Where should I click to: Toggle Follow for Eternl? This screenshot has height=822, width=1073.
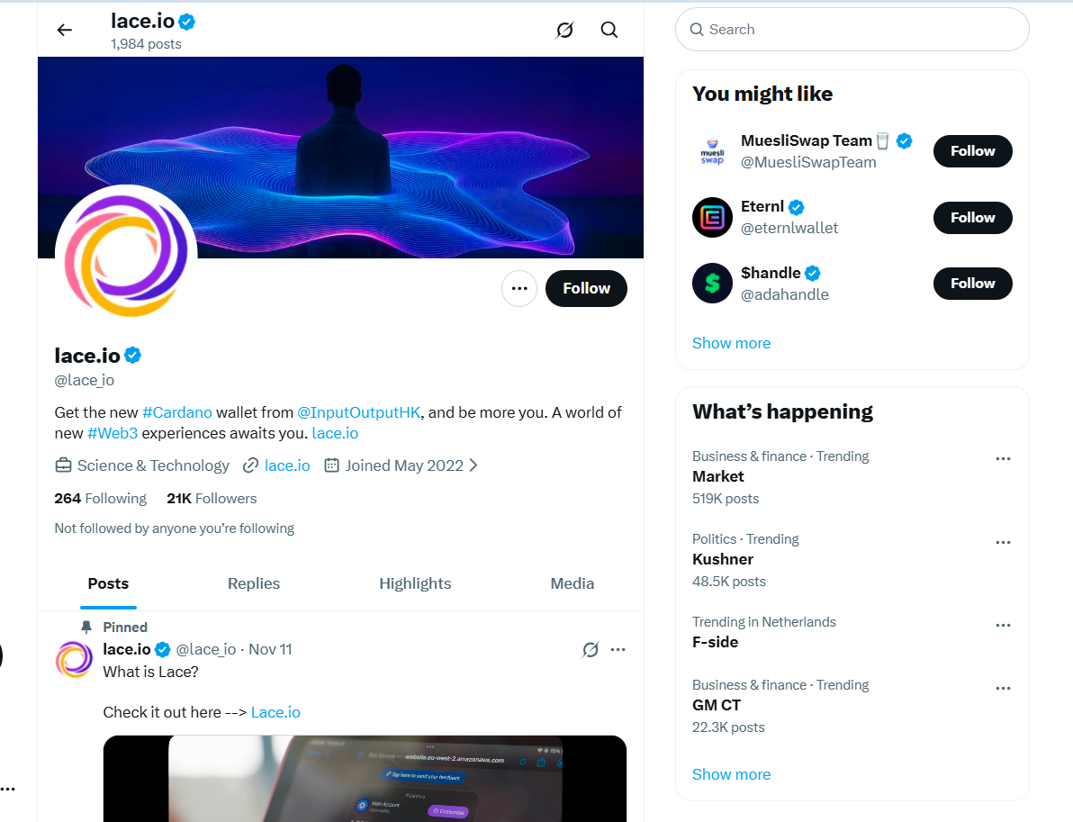click(x=972, y=218)
